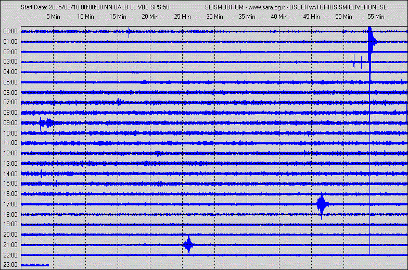
Task: Click the 50 Min axis label
Action: (343, 17)
